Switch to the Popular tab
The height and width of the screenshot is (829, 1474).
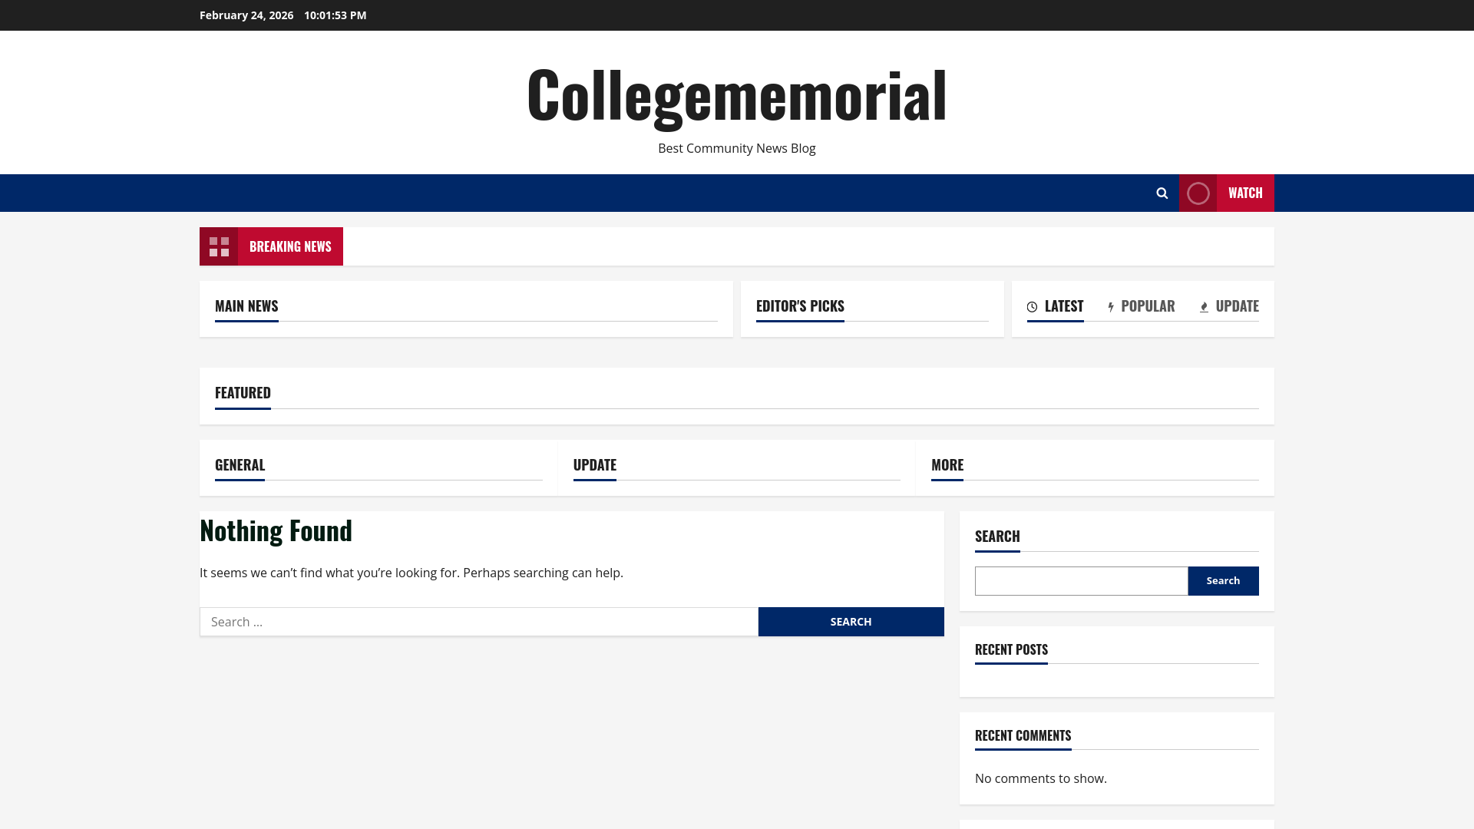point(1141,306)
